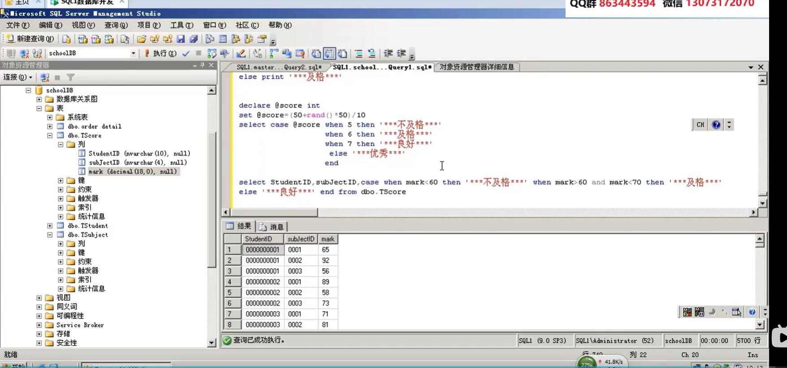The height and width of the screenshot is (368, 787).
Task: Open the 文件 menu
Action: 17,25
